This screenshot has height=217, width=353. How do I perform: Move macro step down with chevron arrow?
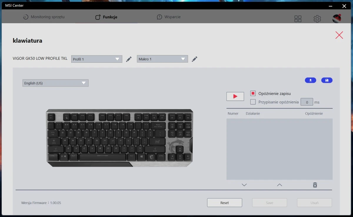[x=244, y=185]
